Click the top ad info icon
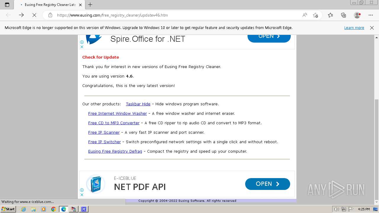This screenshot has height=213, width=379. 82,42
